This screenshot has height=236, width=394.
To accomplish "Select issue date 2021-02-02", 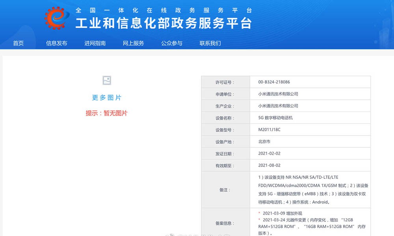I will [x=269, y=154].
